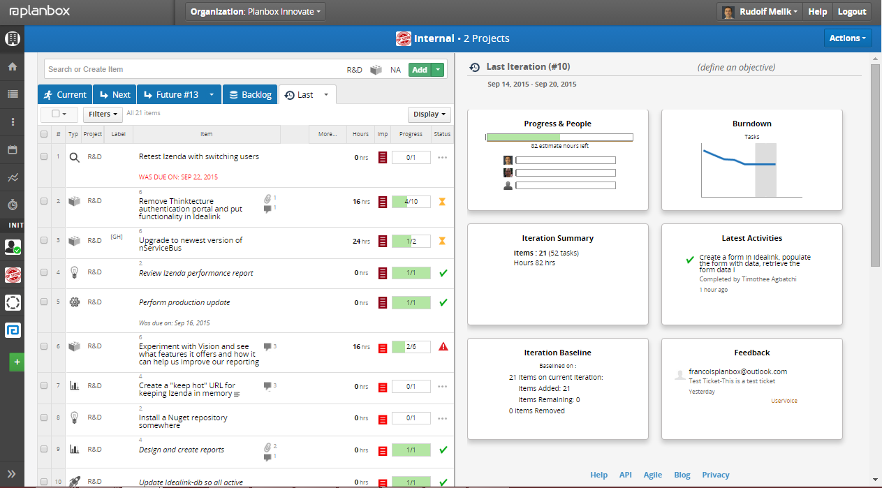Click the (define an objective) text
Screen dimensions: 882x488
point(736,68)
